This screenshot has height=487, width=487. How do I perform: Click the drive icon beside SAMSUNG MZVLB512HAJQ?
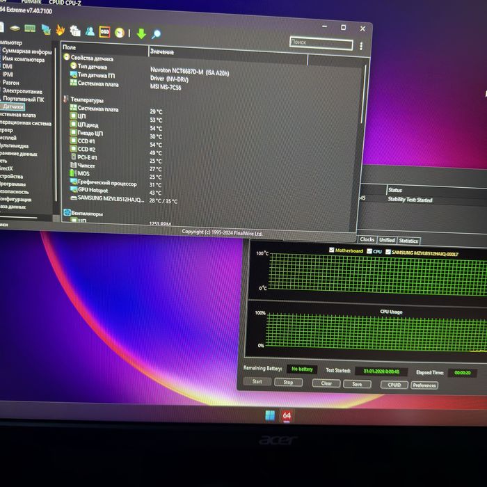(x=74, y=198)
